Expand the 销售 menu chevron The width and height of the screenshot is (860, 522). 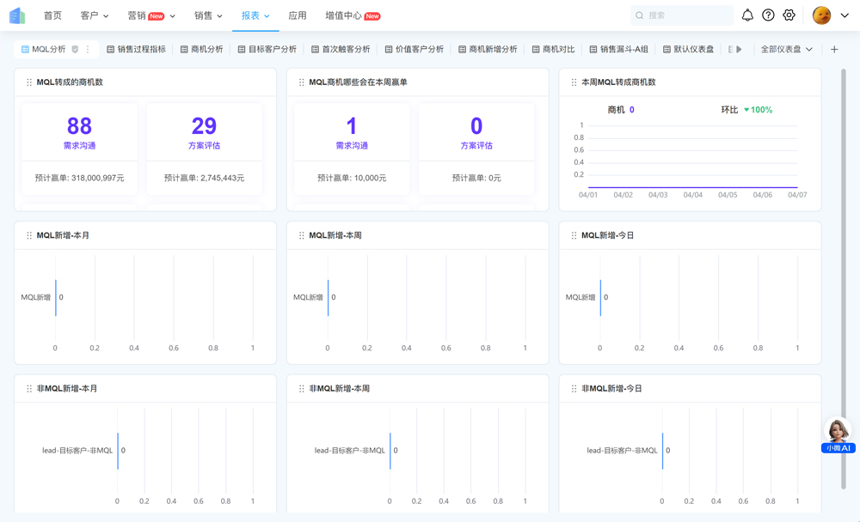coord(219,15)
